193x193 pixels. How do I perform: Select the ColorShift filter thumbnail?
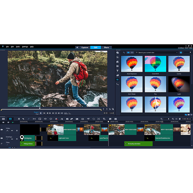pos(155,64)
